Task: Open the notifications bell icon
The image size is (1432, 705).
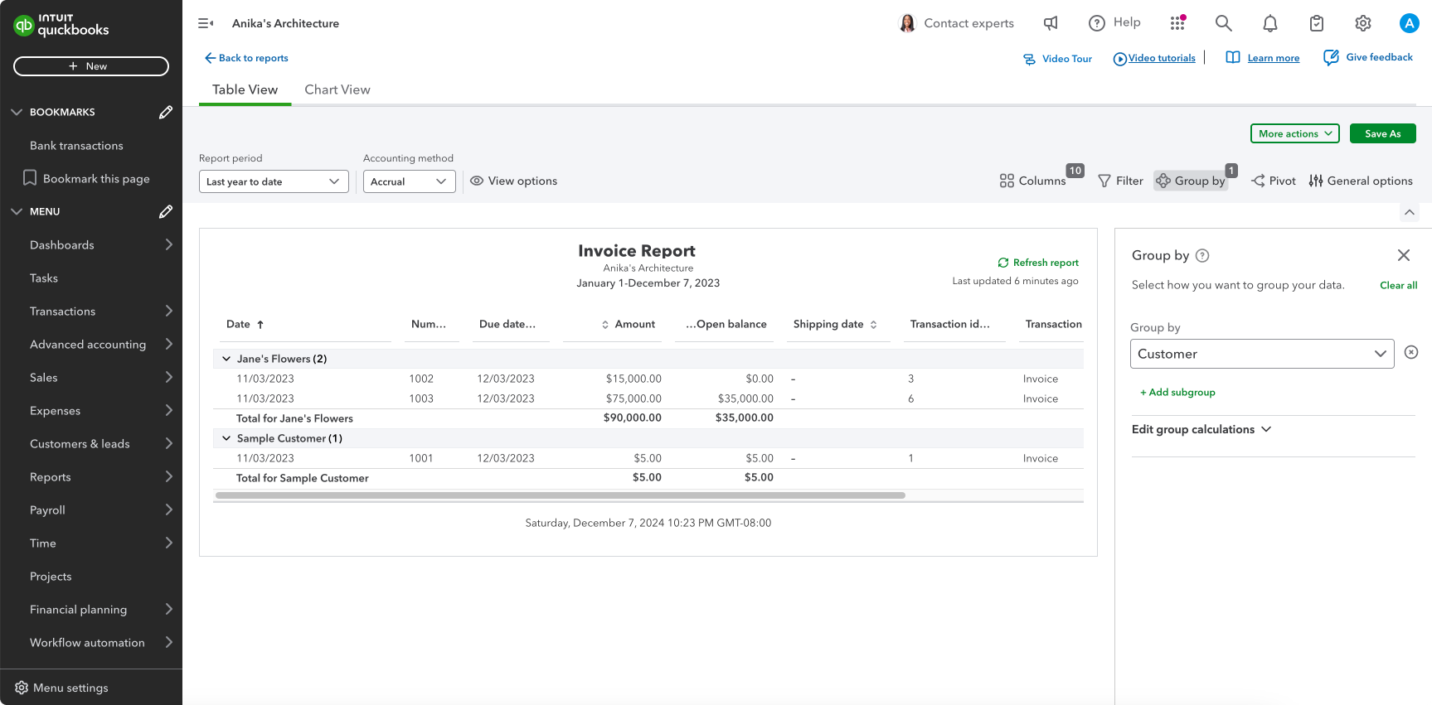Action: click(1269, 23)
